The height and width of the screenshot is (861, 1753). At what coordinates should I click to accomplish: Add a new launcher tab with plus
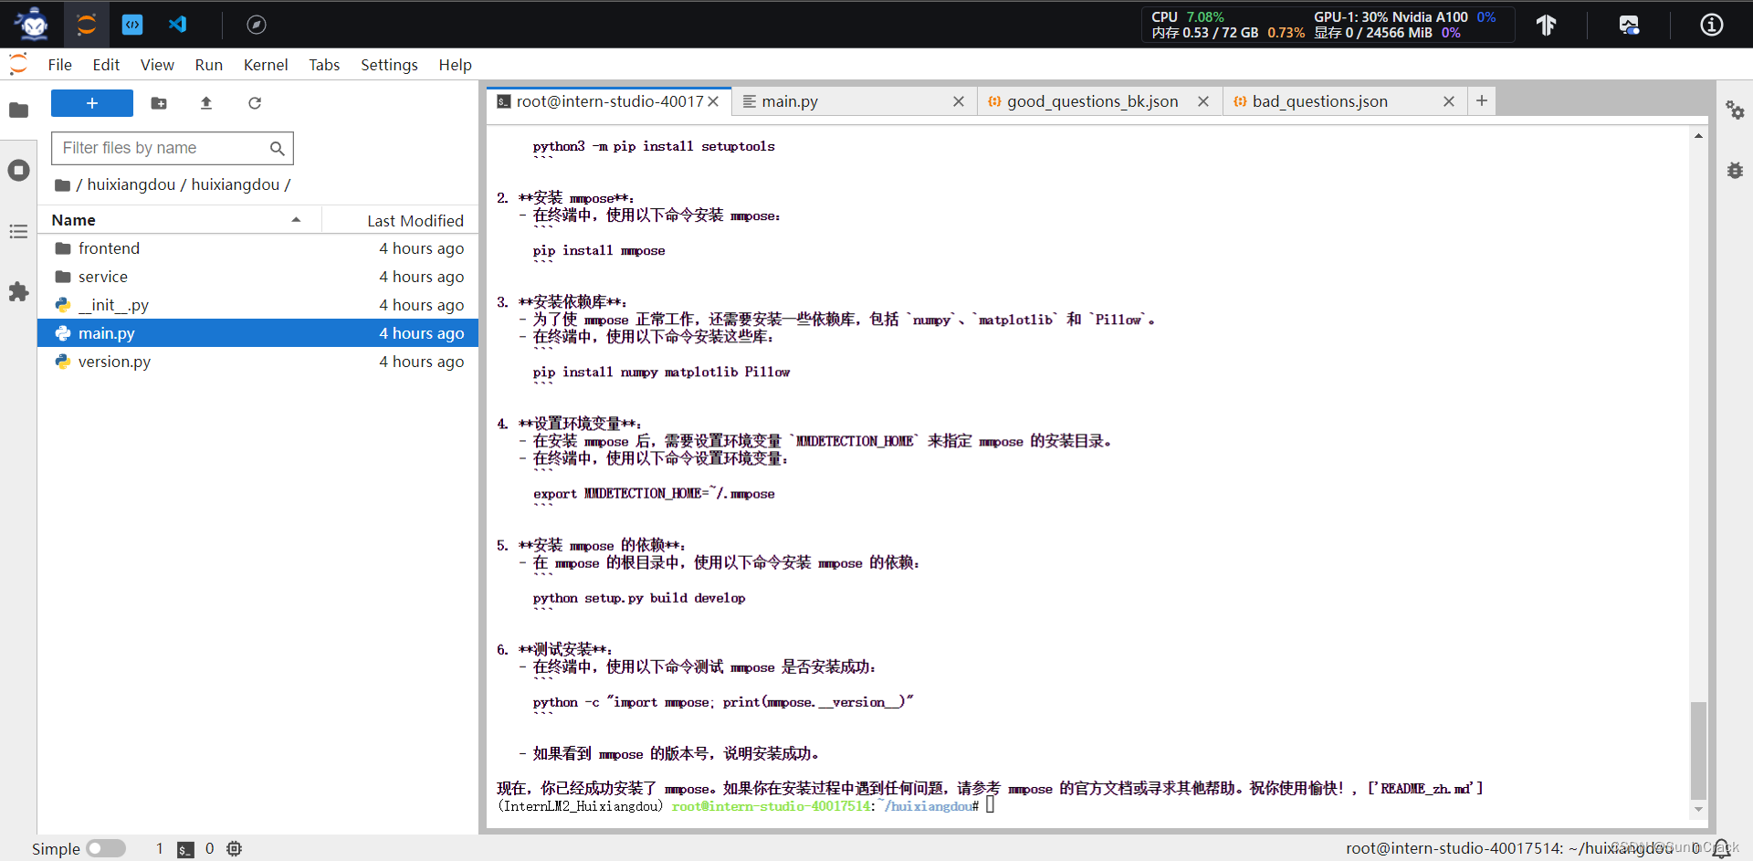pyautogui.click(x=1482, y=100)
